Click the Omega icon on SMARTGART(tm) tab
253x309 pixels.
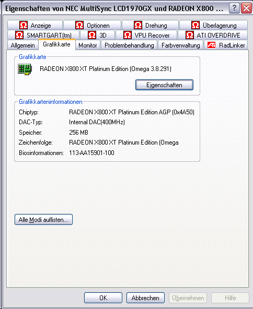19,35
